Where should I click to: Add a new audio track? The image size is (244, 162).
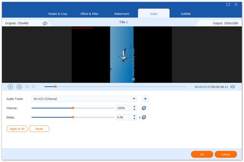[x=145, y=99]
